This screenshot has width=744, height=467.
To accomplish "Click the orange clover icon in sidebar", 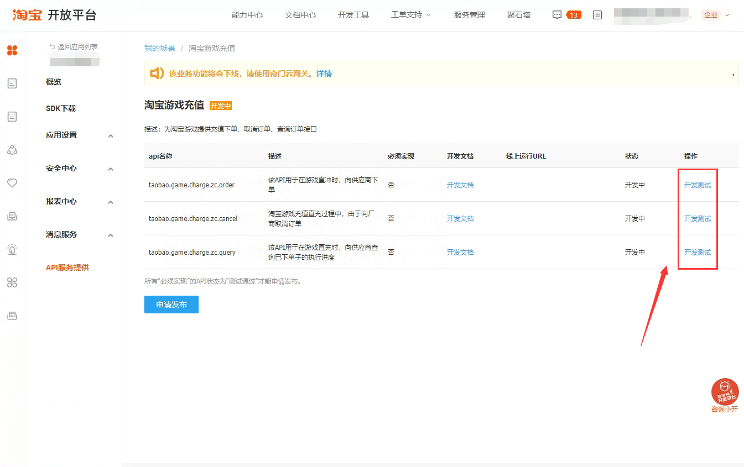I will tap(12, 51).
